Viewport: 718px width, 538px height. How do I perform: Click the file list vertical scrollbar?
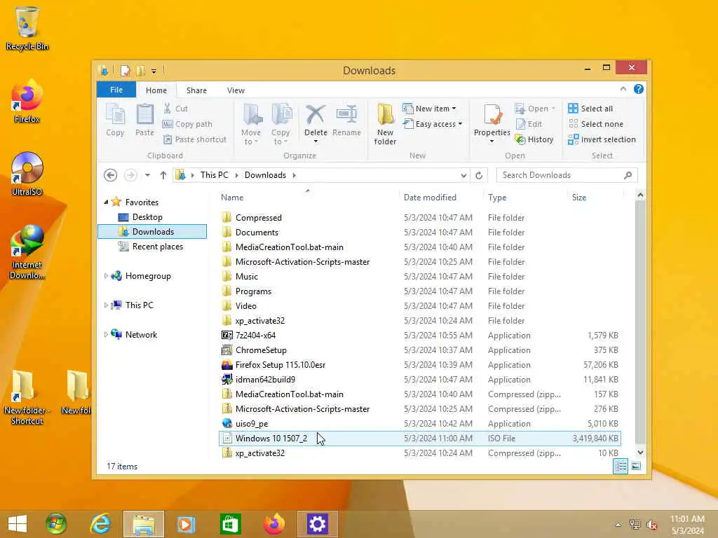point(640,323)
